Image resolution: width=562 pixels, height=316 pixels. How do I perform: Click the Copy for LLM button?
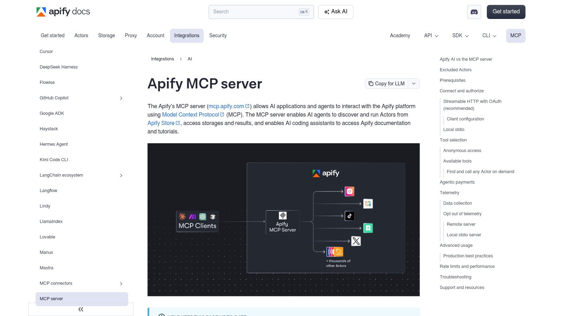tap(387, 84)
